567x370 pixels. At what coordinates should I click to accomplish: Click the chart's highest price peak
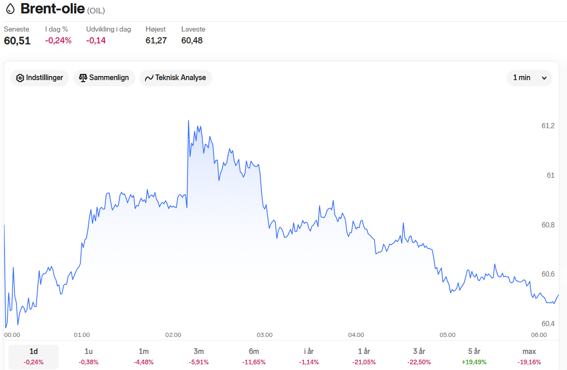click(188, 121)
